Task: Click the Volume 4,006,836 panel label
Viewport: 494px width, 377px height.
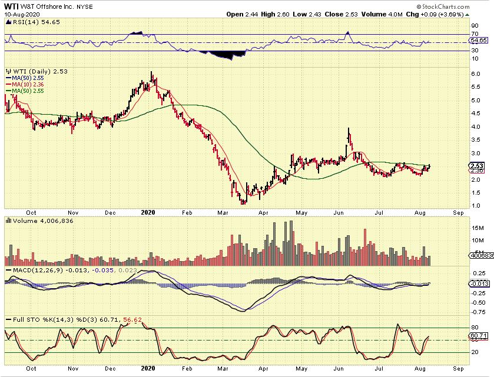Action: click(43, 221)
